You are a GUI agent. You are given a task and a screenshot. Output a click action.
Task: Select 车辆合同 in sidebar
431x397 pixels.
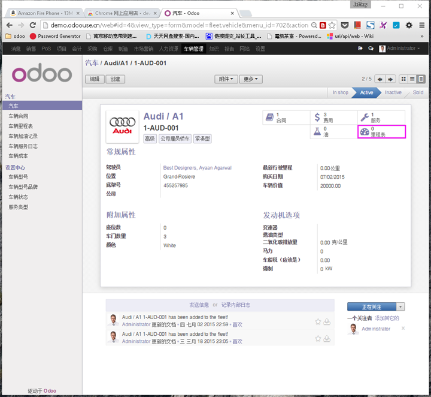pos(18,116)
